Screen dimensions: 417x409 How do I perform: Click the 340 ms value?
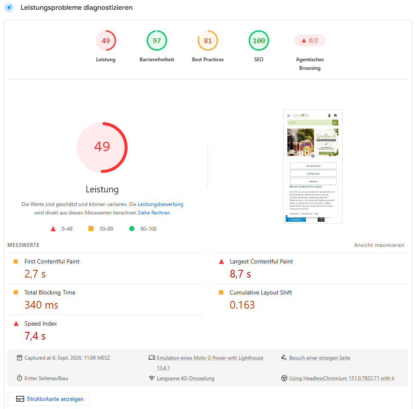pyautogui.click(x=42, y=305)
